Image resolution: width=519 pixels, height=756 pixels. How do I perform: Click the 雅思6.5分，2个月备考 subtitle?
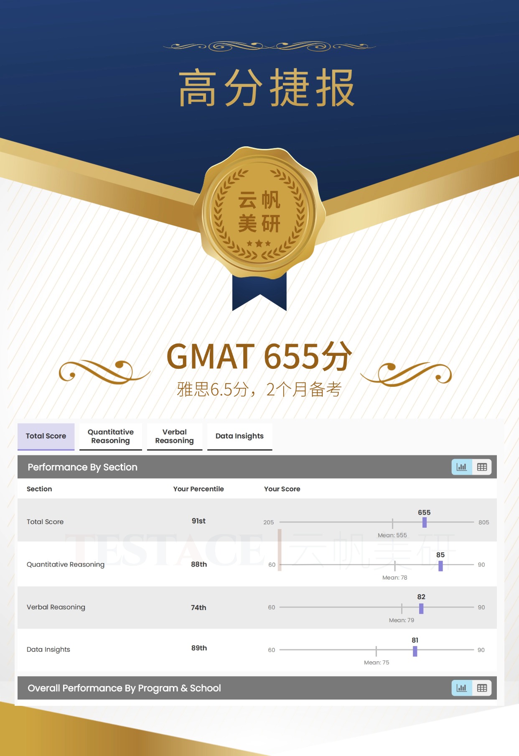(x=259, y=389)
